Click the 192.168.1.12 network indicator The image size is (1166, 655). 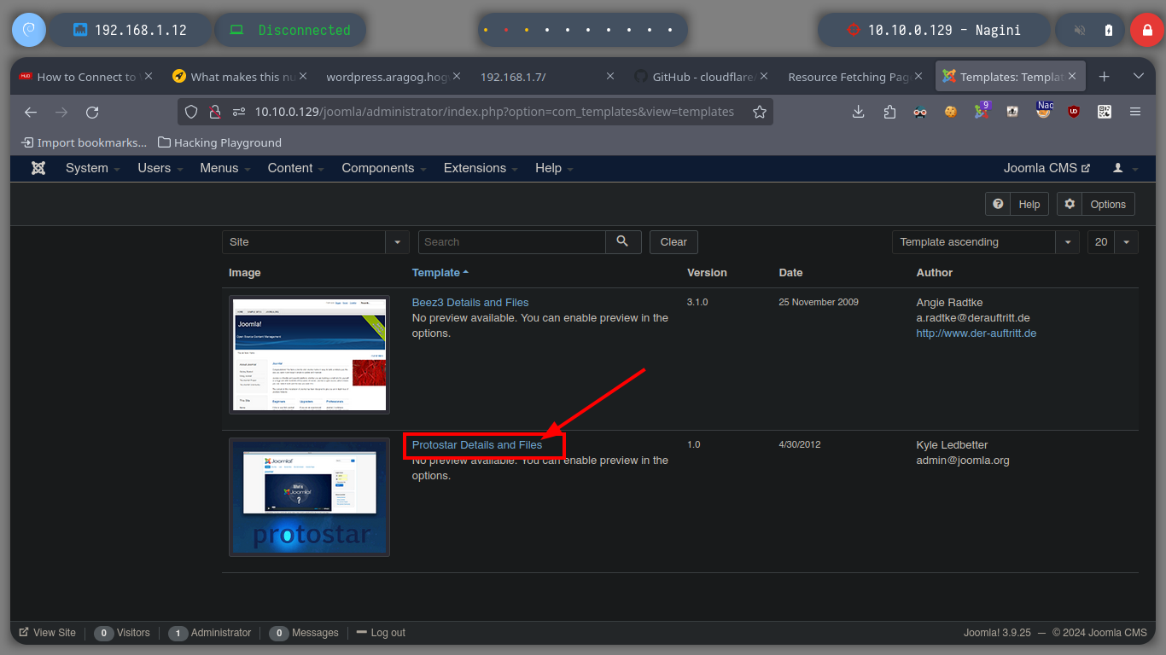pyautogui.click(x=130, y=30)
